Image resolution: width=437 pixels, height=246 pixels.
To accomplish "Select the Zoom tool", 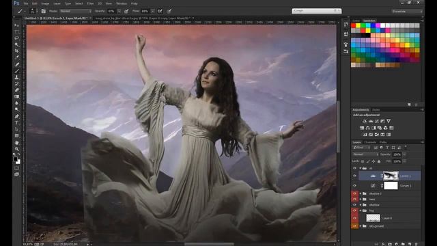I will point(16,149).
